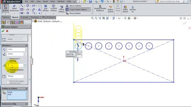Open the Edit menu

(32, 1)
